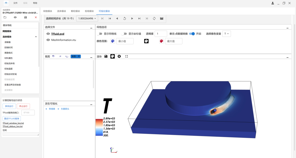296x158 pixels.
Task: Skip to previous time step
Action: [110, 19]
